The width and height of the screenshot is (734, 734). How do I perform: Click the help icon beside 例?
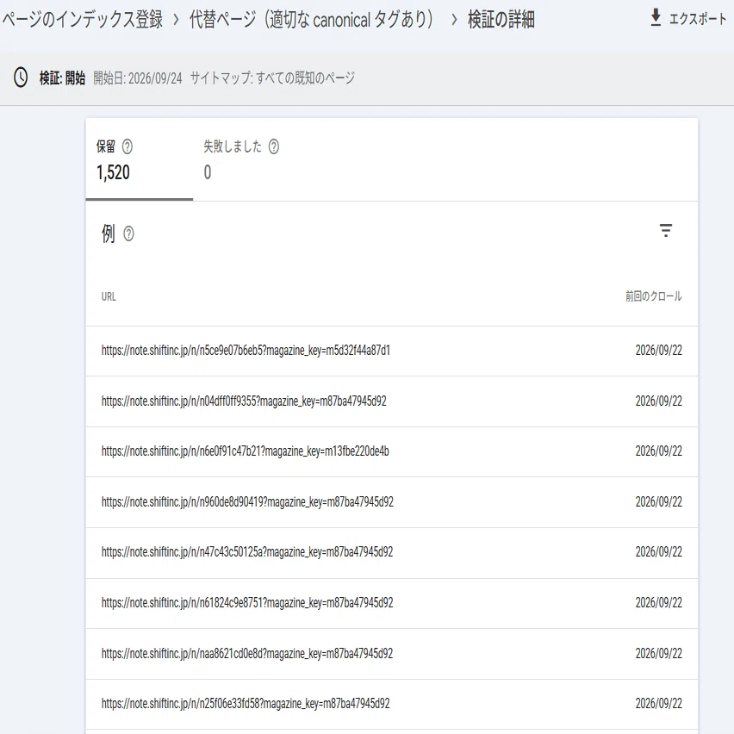tap(128, 233)
